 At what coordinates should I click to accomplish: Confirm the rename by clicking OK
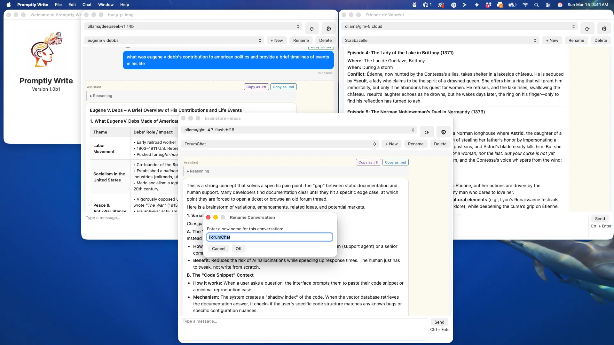(x=238, y=249)
